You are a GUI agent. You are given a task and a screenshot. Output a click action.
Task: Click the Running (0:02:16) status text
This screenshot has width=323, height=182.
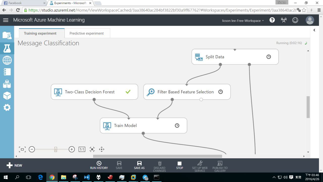coord(289,43)
